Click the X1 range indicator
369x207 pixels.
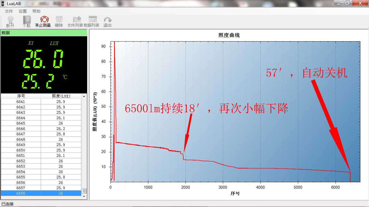(31, 43)
